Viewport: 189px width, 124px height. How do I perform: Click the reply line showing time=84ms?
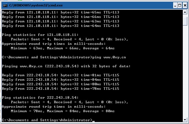tap(60, 80)
